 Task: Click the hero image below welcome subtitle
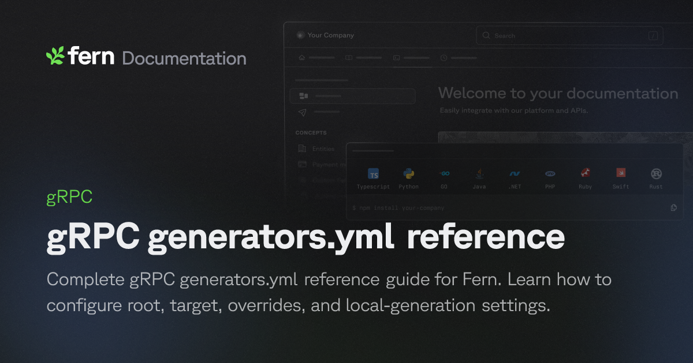(x=565, y=137)
